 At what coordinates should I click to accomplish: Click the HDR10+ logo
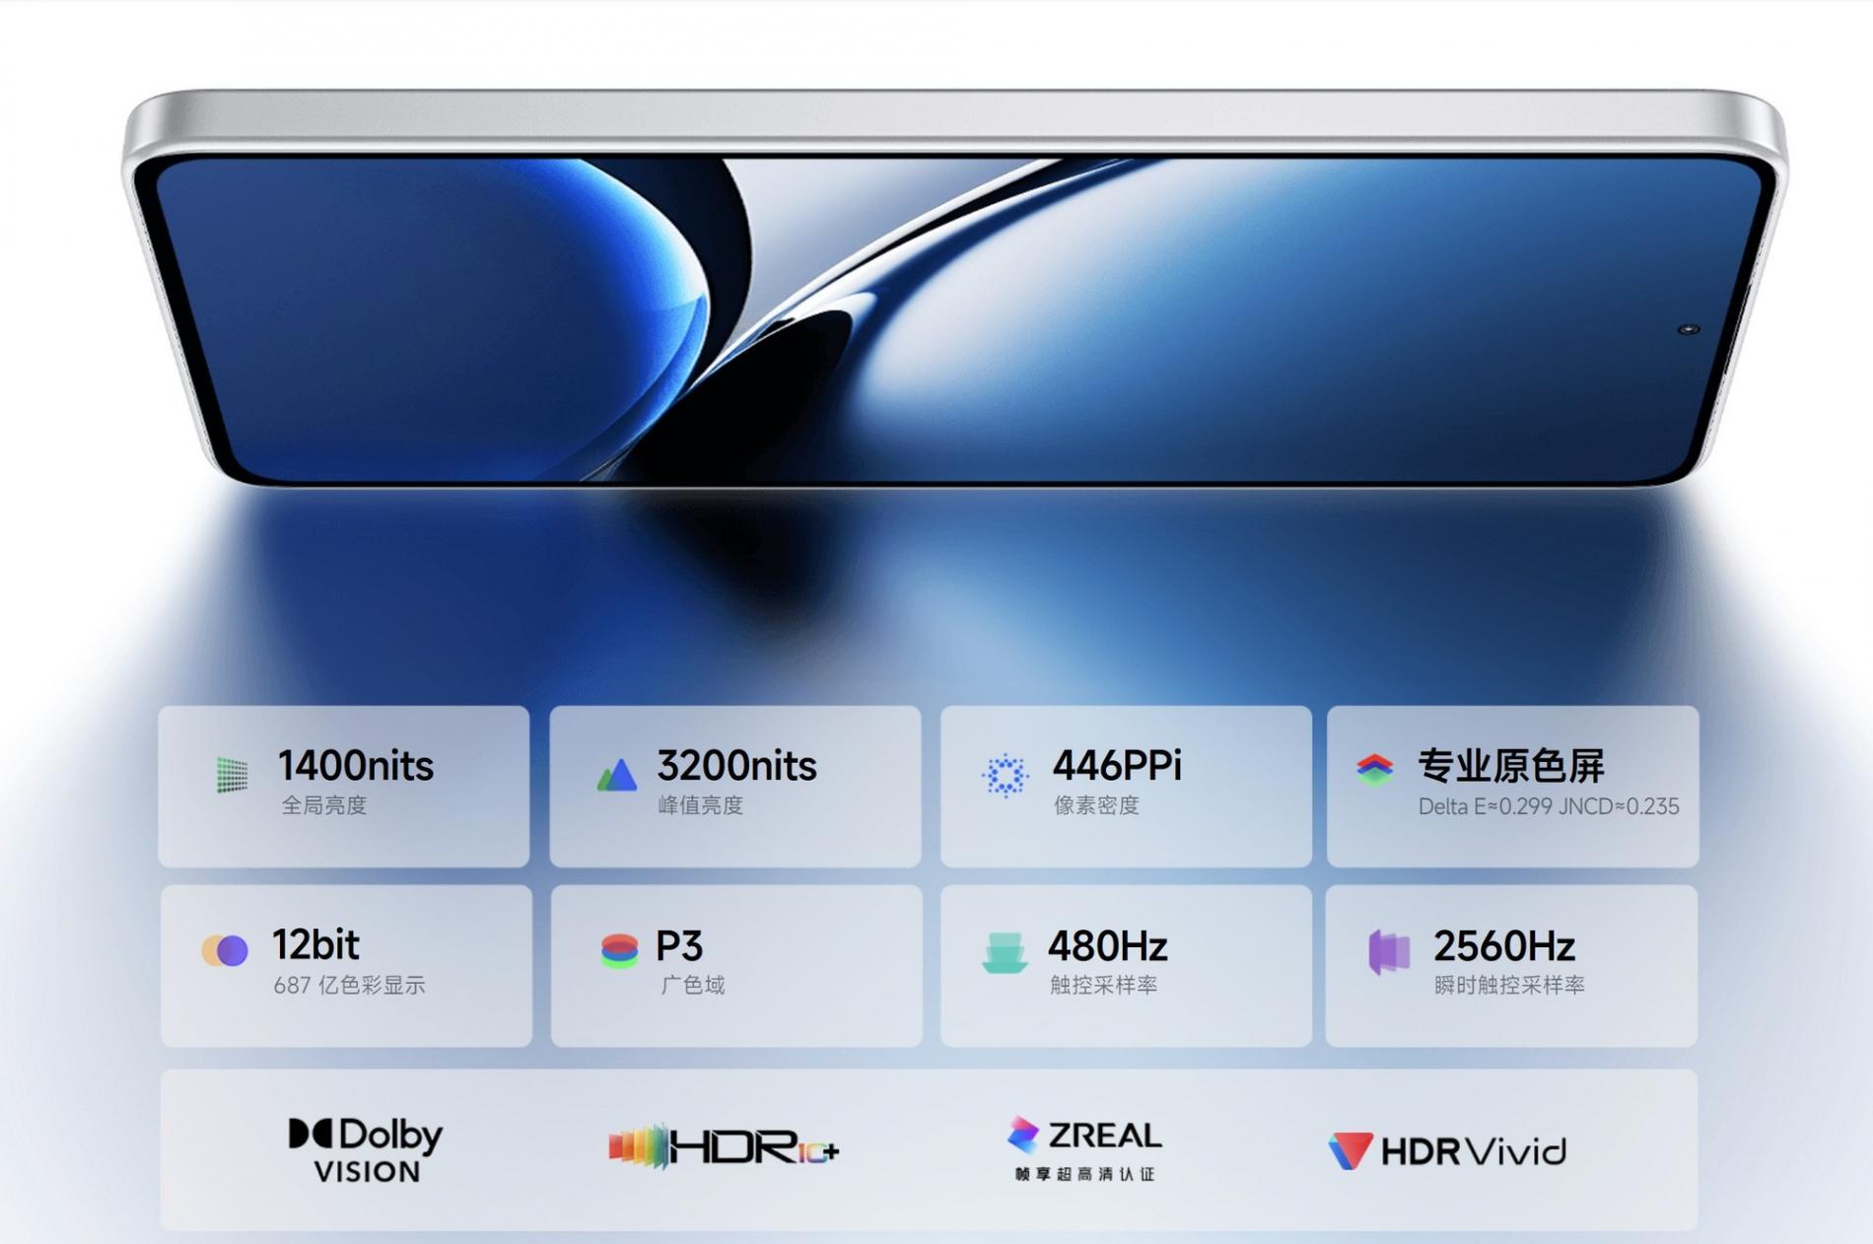click(x=724, y=1147)
